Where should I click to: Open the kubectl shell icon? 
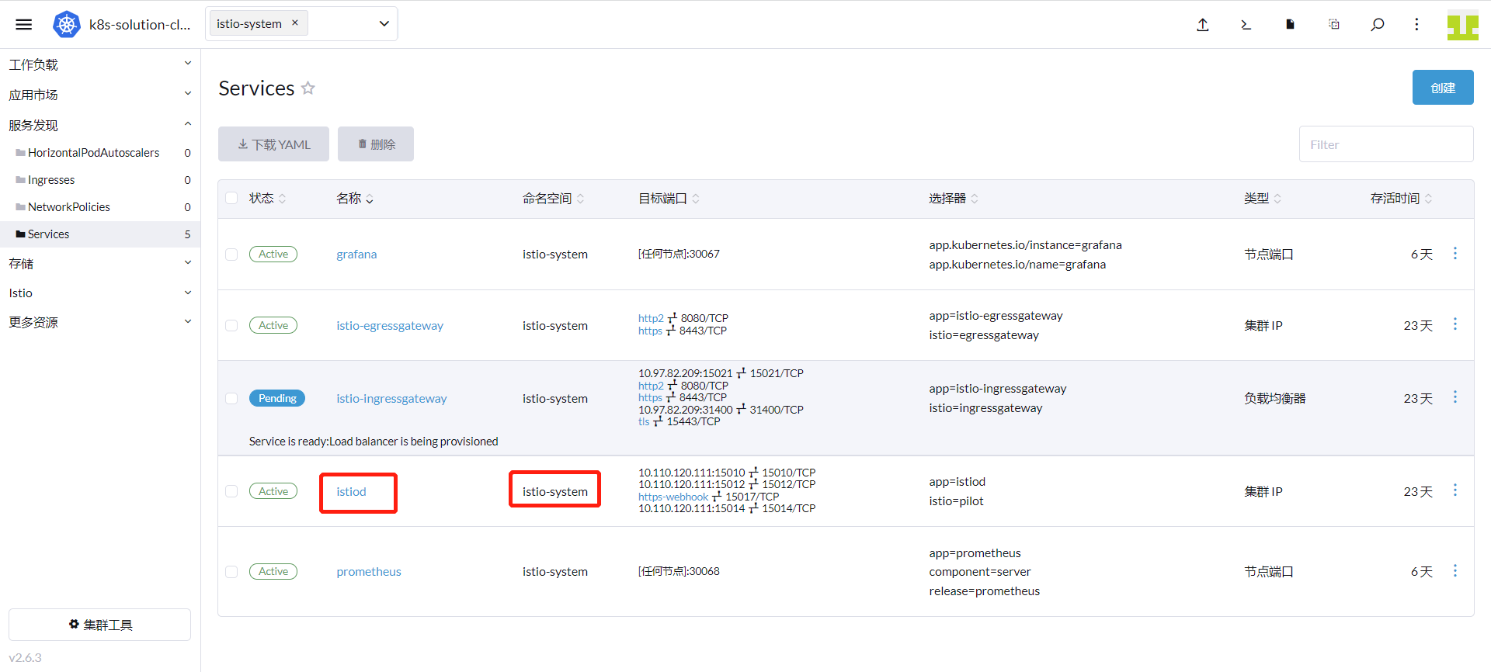pos(1246,24)
